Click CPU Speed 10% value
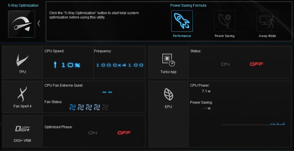The height and width of the screenshot is (151, 294). [x=71, y=65]
